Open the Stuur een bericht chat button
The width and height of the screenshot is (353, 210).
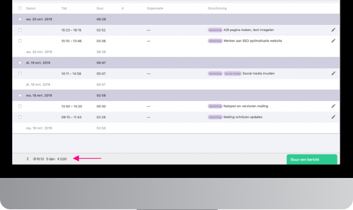(x=312, y=160)
